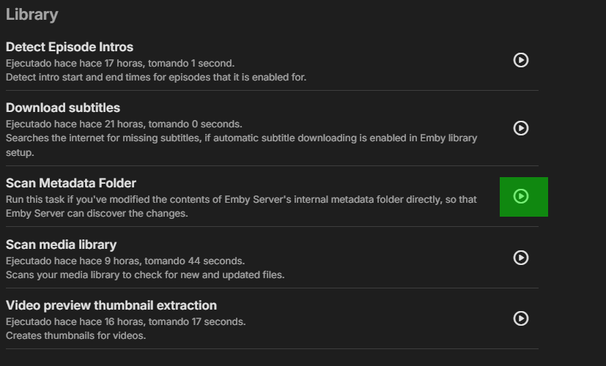Open the Scan media library title

click(x=61, y=244)
